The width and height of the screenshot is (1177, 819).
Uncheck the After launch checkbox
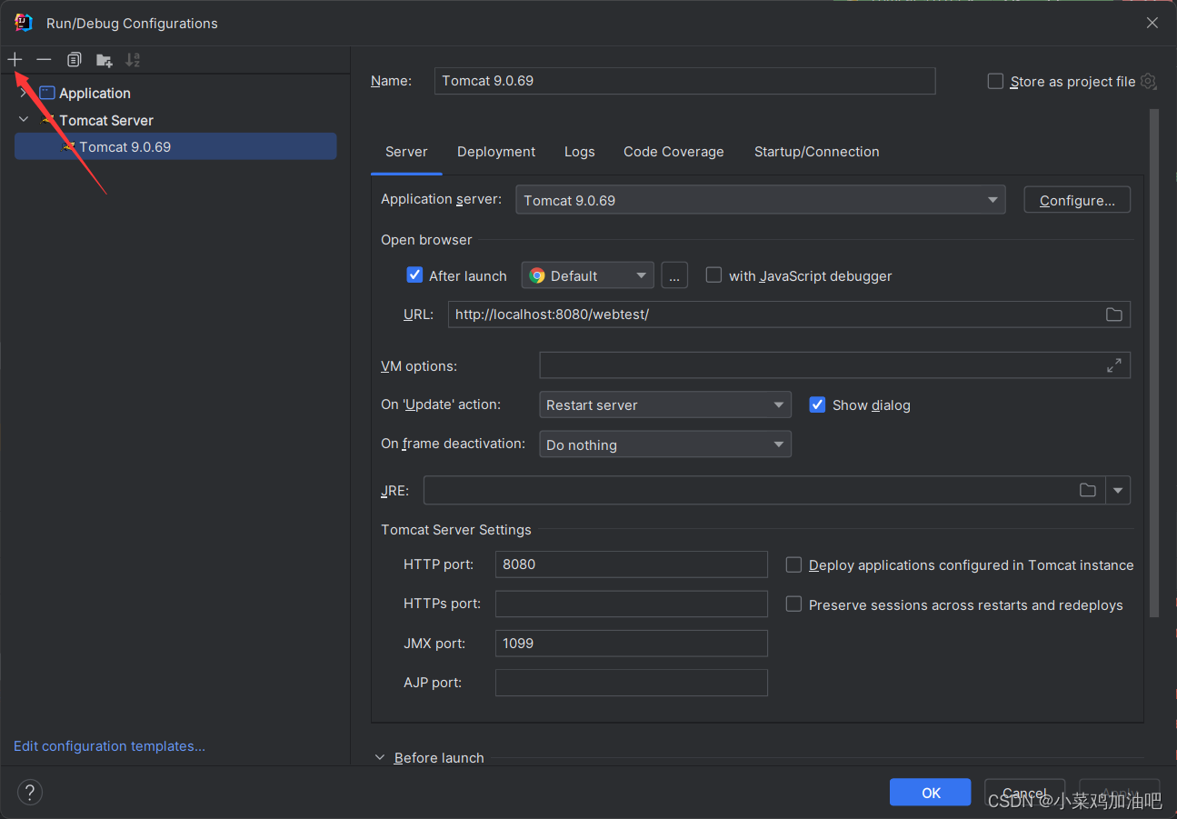click(x=414, y=275)
